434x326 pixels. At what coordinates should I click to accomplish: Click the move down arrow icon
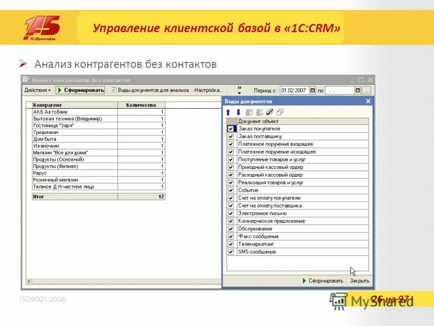click(238, 112)
